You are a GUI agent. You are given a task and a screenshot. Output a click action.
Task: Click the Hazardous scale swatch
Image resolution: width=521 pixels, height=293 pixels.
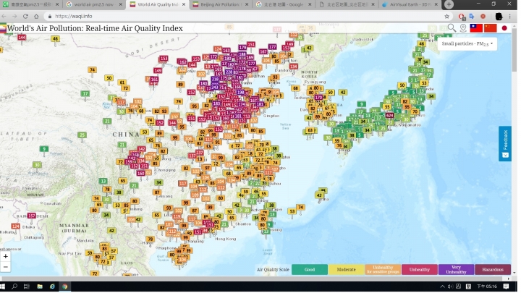pyautogui.click(x=493, y=270)
